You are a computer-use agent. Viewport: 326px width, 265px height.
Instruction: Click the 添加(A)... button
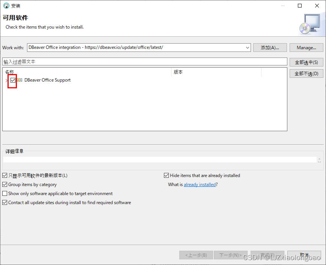[270, 48]
